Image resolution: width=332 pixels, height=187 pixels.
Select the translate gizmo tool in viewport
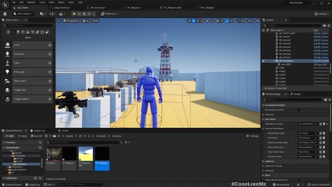(x=193, y=21)
